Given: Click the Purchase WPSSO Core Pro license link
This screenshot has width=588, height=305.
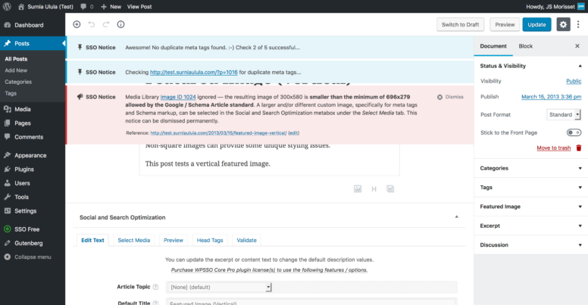Looking at the screenshot, I should click(x=269, y=269).
